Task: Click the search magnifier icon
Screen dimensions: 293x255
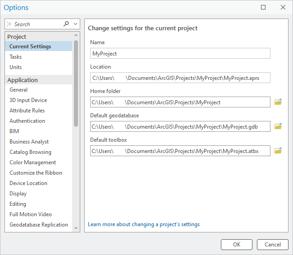Action: point(66,24)
